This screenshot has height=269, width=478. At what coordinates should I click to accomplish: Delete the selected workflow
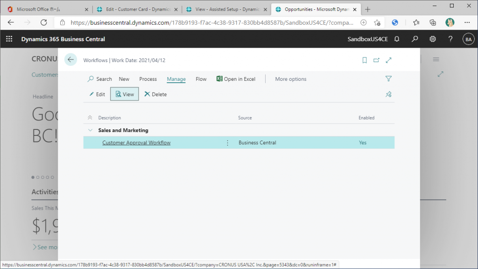tap(155, 94)
